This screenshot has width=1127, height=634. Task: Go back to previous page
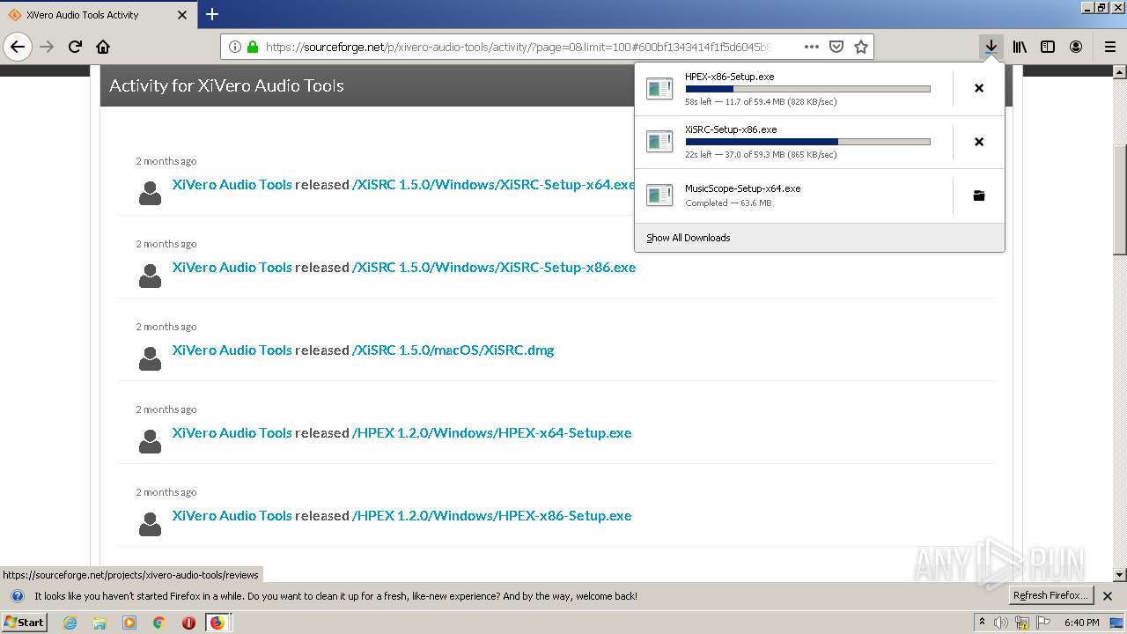pyautogui.click(x=18, y=47)
